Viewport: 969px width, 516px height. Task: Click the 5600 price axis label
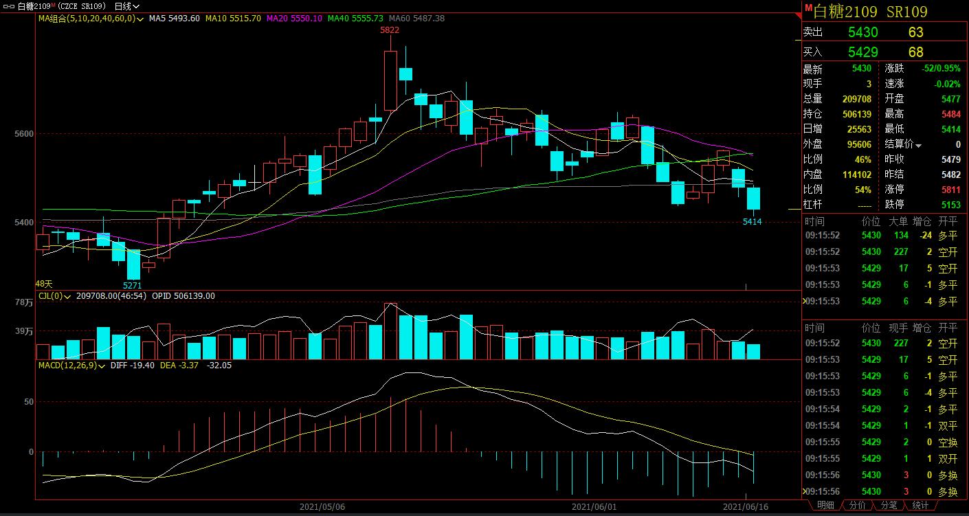tap(23, 134)
